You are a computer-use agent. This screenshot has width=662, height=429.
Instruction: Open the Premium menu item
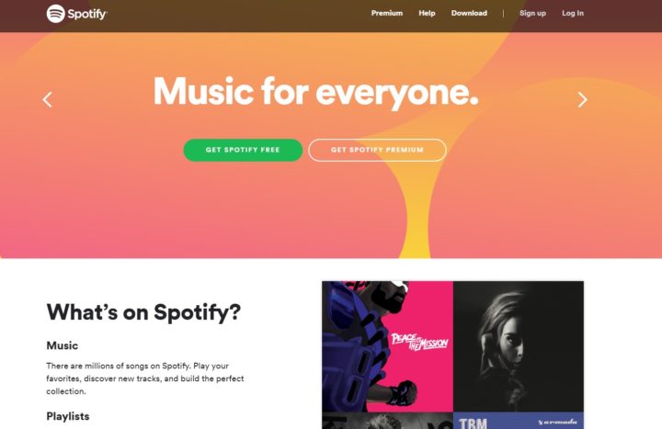click(387, 13)
